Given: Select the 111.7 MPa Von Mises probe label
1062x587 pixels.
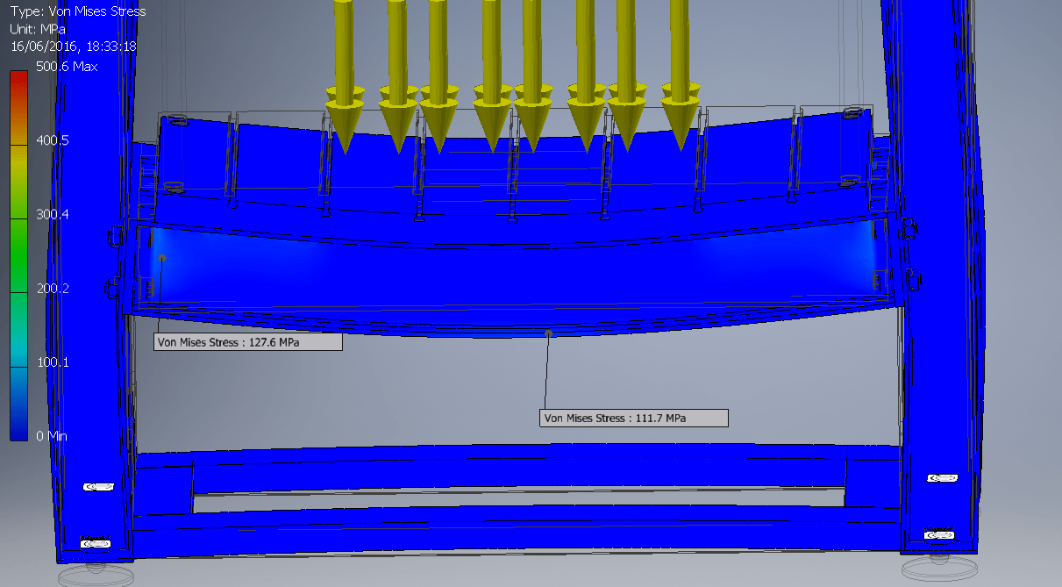Looking at the screenshot, I should 634,419.
